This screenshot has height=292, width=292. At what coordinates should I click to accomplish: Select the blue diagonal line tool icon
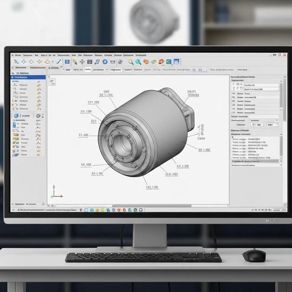tap(59, 61)
